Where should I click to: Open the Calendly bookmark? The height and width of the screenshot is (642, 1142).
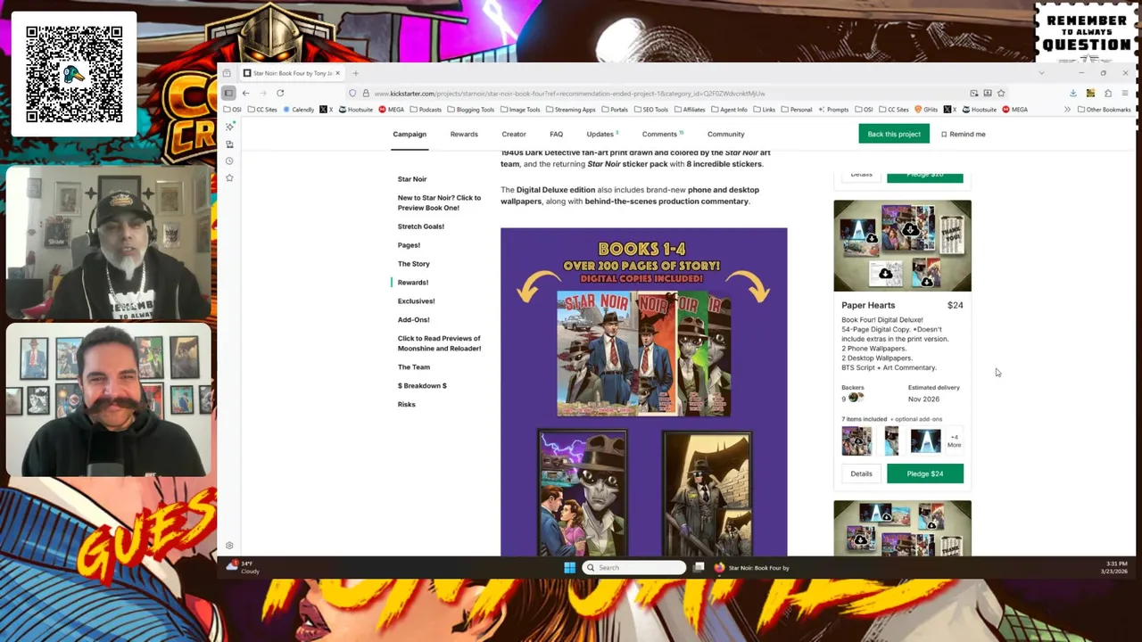pos(299,110)
